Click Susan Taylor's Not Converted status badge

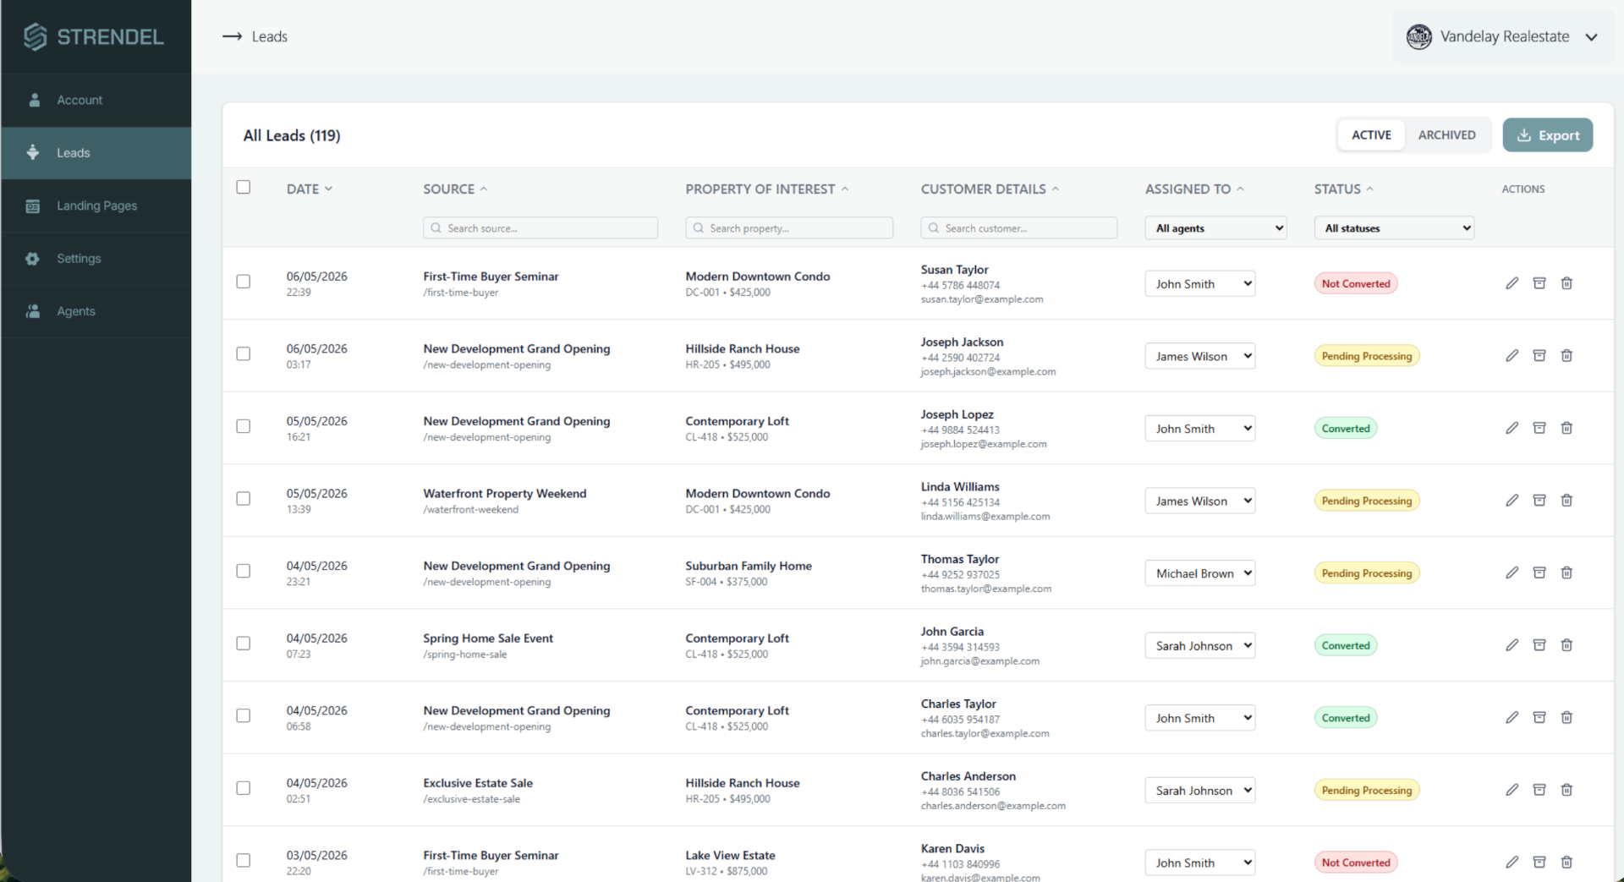(x=1355, y=284)
